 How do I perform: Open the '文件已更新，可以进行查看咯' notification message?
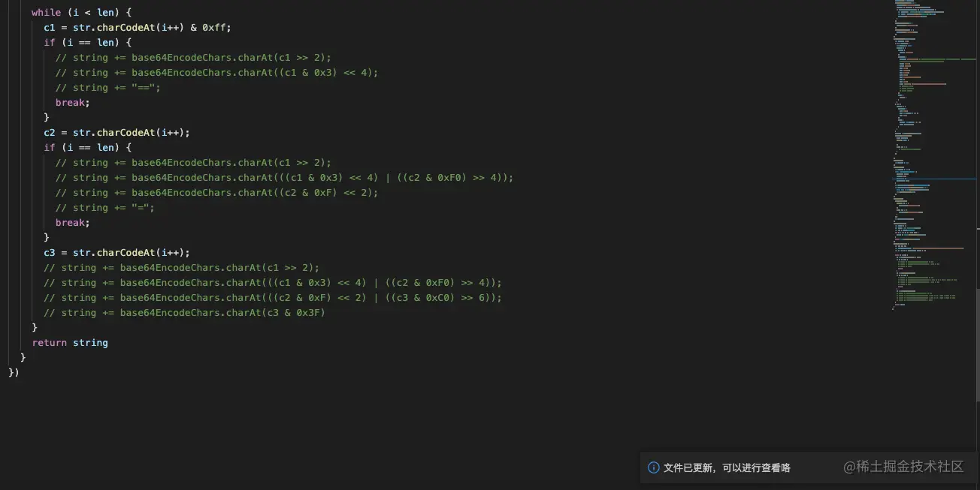pyautogui.click(x=727, y=467)
